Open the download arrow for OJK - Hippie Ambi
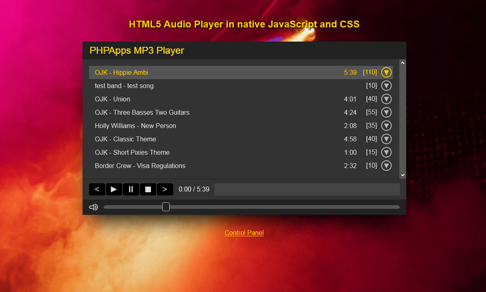Image resolution: width=486 pixels, height=292 pixels. [x=386, y=72]
